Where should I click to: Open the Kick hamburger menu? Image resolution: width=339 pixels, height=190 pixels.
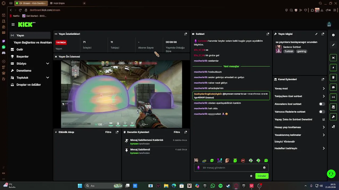13,25
